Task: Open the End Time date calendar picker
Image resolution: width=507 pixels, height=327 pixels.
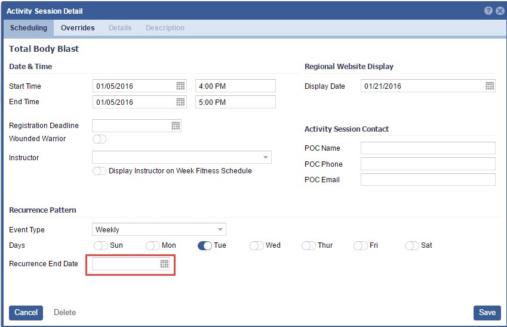Action: [x=180, y=102]
